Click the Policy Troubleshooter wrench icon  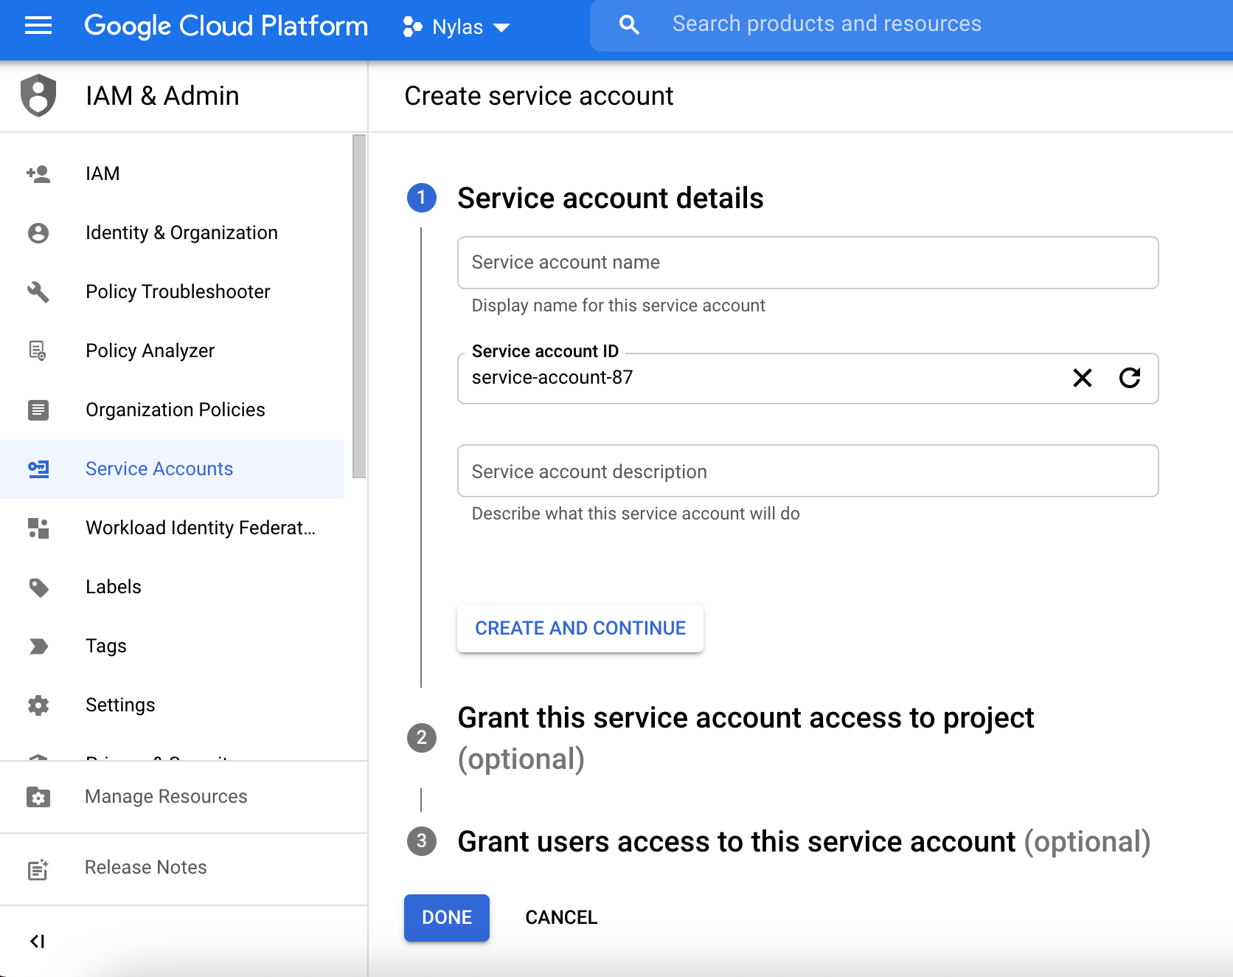pyautogui.click(x=38, y=291)
